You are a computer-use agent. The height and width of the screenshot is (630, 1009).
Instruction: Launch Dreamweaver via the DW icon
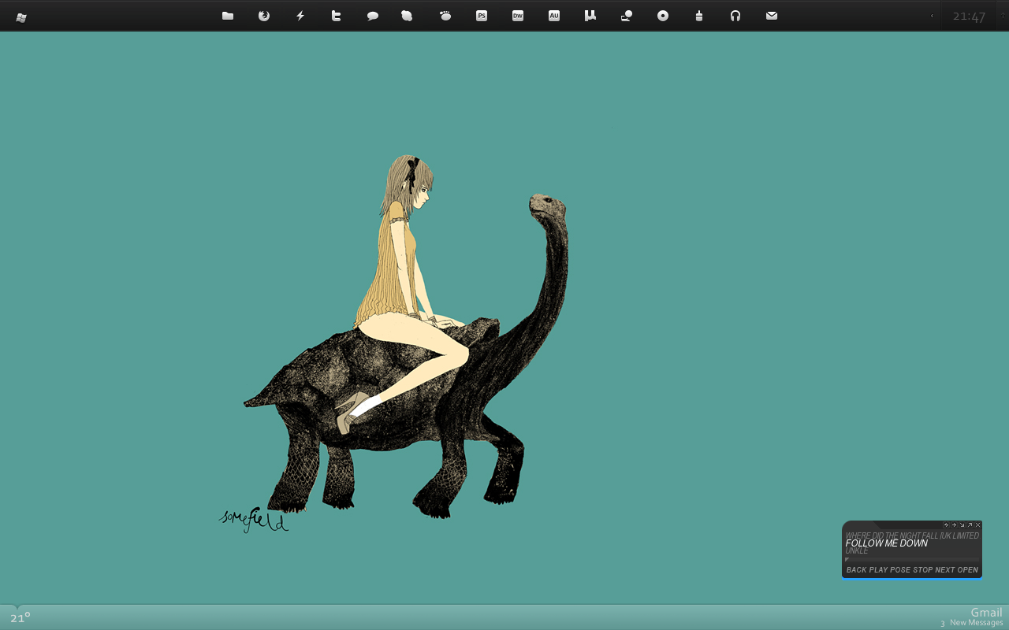518,16
